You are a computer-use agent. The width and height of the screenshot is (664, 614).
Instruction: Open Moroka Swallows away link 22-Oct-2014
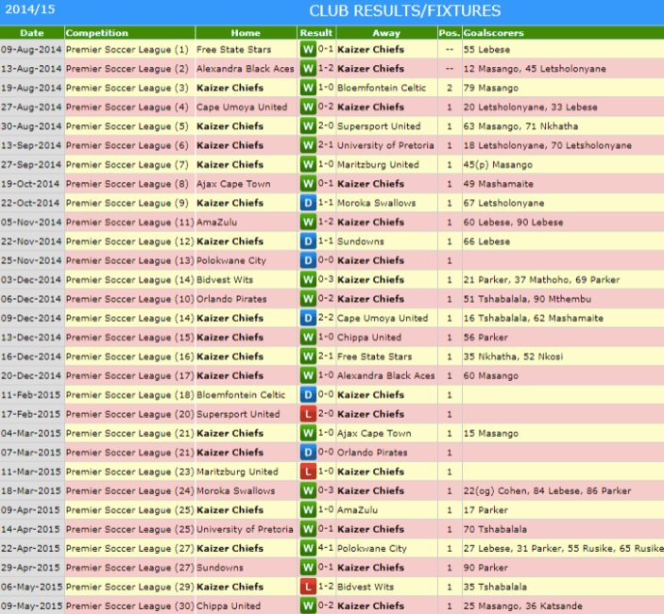[377, 203]
